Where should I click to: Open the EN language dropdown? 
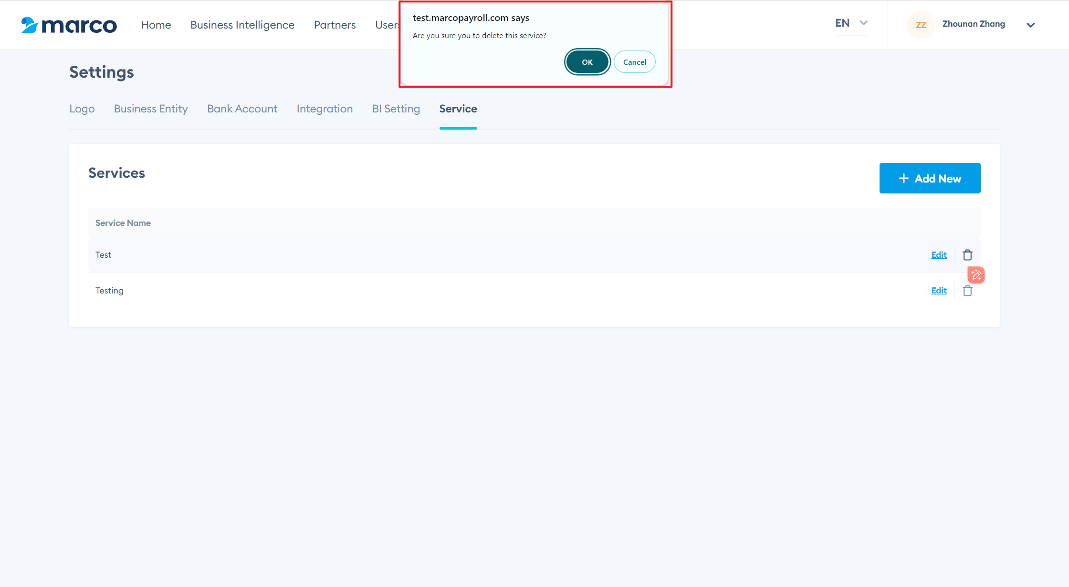[851, 23]
